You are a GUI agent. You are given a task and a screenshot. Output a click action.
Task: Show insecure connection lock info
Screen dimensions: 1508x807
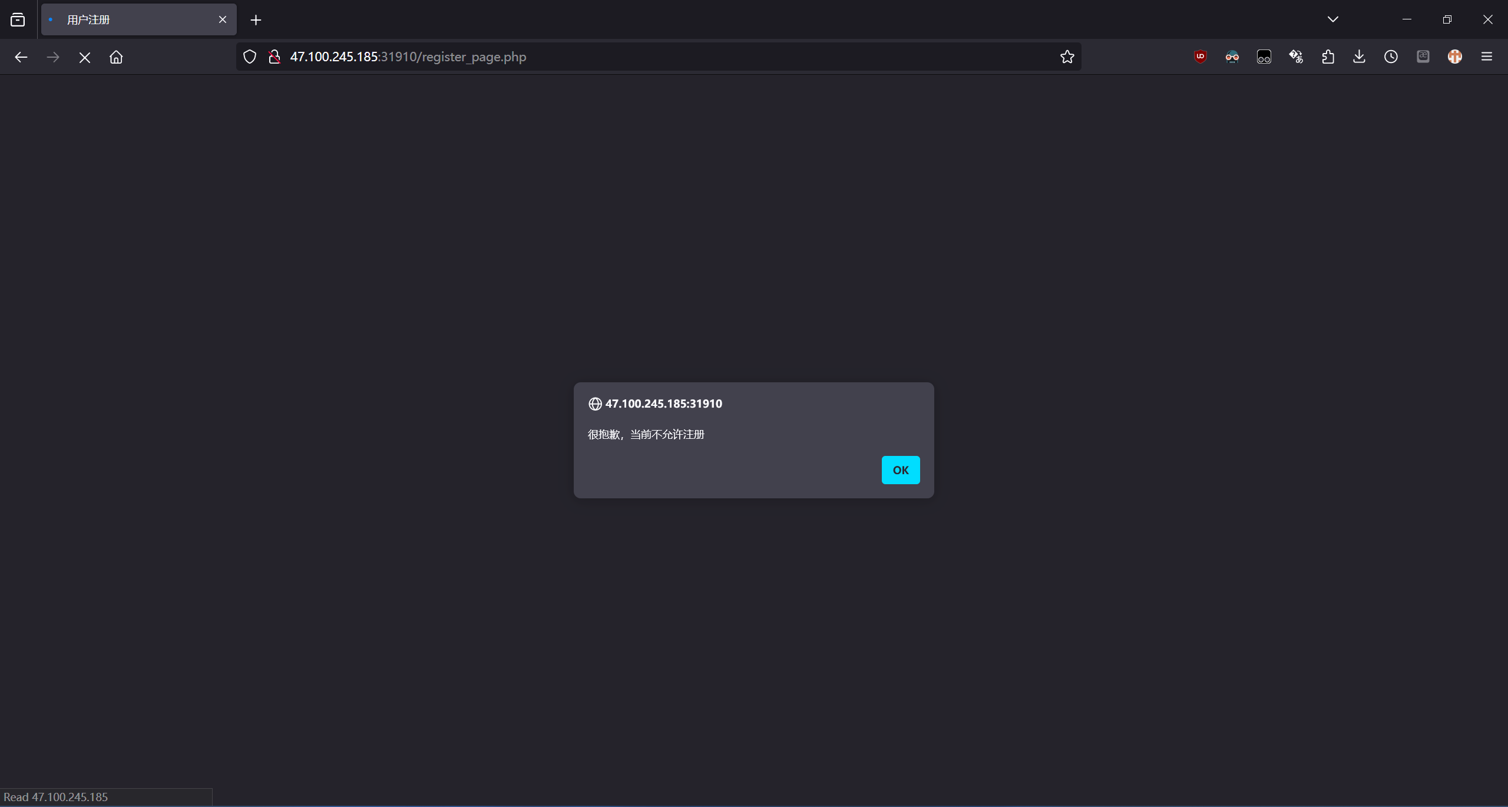point(274,57)
